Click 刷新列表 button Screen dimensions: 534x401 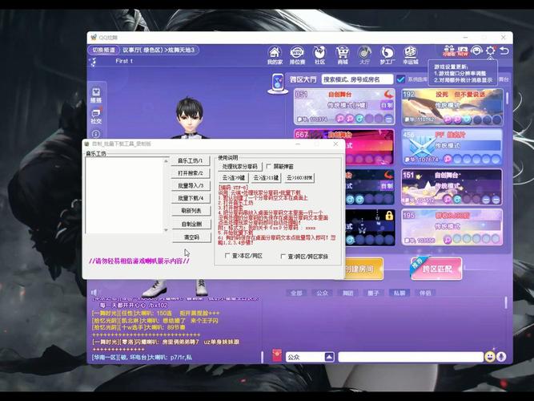(191, 211)
